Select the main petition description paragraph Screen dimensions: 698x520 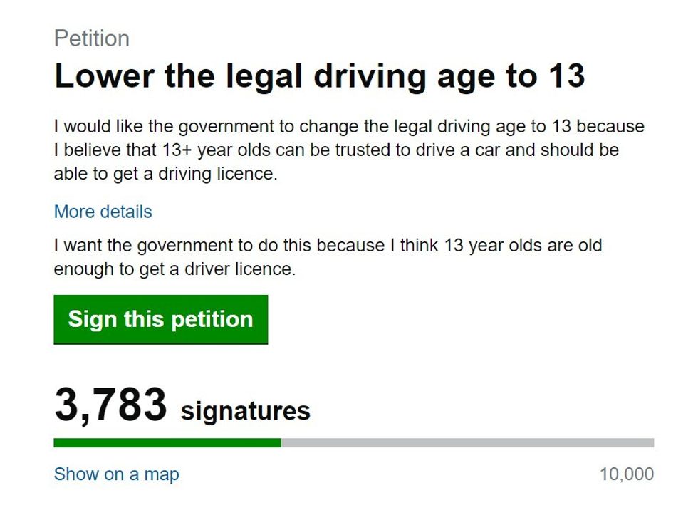pos(349,150)
